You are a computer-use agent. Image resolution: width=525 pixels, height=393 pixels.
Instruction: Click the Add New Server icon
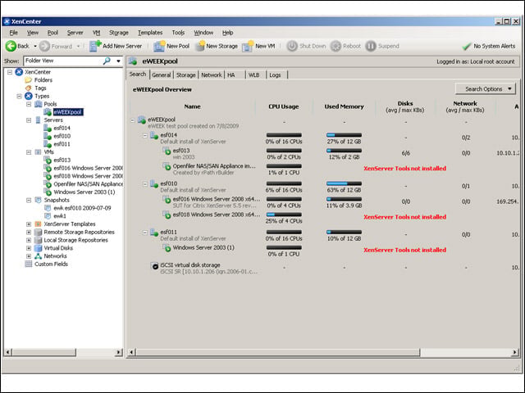click(95, 46)
